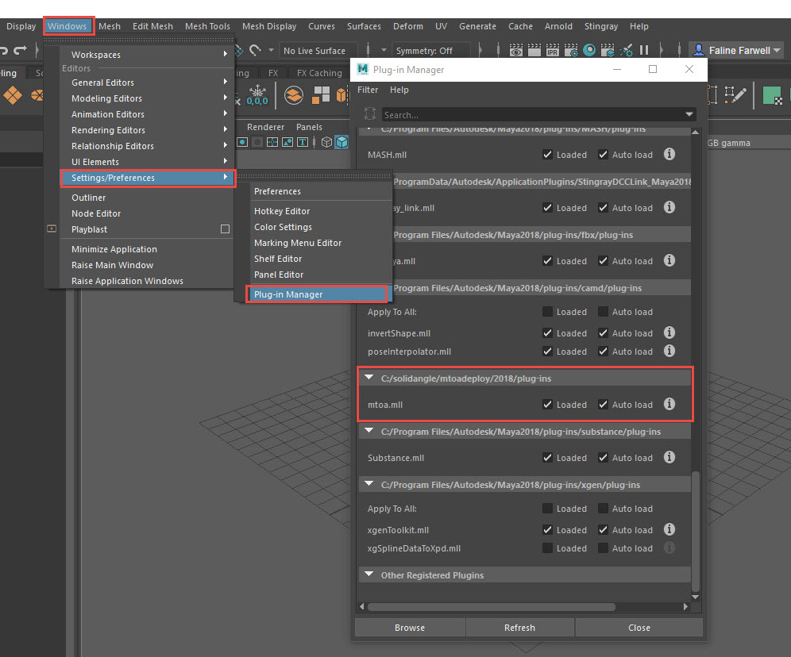Check Apply To All Loaded under camd
This screenshot has width=791, height=657.
coord(547,311)
